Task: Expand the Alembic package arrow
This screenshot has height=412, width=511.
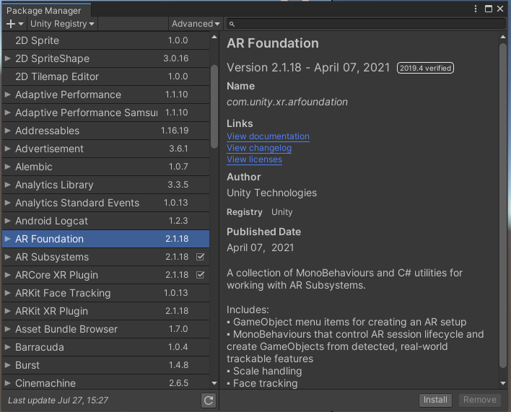Action: click(x=7, y=167)
